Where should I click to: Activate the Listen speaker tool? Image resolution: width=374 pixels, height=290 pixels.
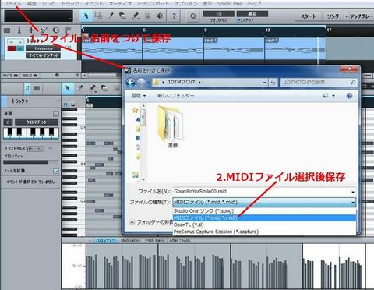160,16
